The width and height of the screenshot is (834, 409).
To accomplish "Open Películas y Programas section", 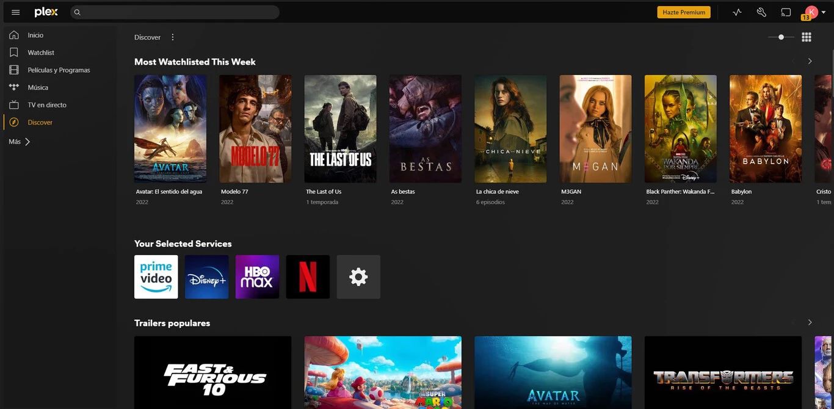I will click(59, 70).
